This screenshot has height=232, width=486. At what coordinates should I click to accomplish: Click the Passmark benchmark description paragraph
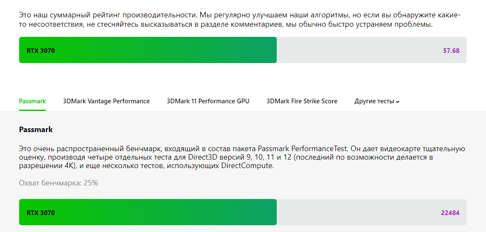pyautogui.click(x=242, y=157)
